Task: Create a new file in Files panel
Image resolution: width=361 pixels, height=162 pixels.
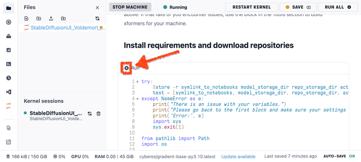Action: 26,18
